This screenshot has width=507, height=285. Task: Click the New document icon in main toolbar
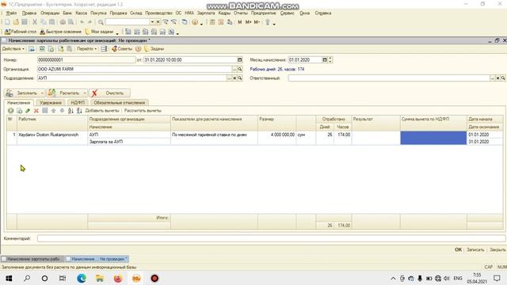pyautogui.click(x=7, y=22)
